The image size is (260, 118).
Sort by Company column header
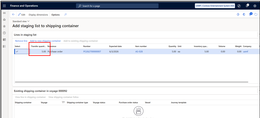click(247, 46)
